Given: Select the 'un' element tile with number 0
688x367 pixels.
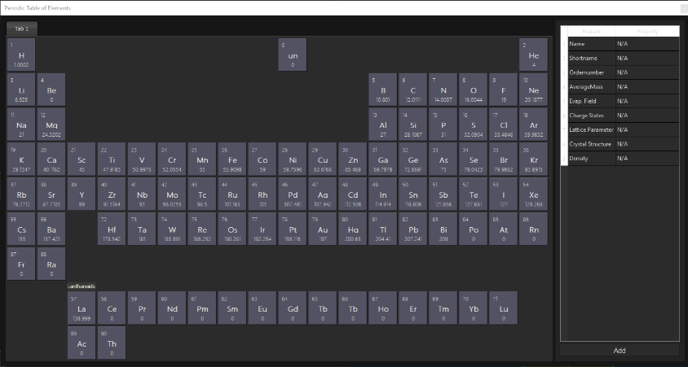Looking at the screenshot, I should tap(293, 55).
